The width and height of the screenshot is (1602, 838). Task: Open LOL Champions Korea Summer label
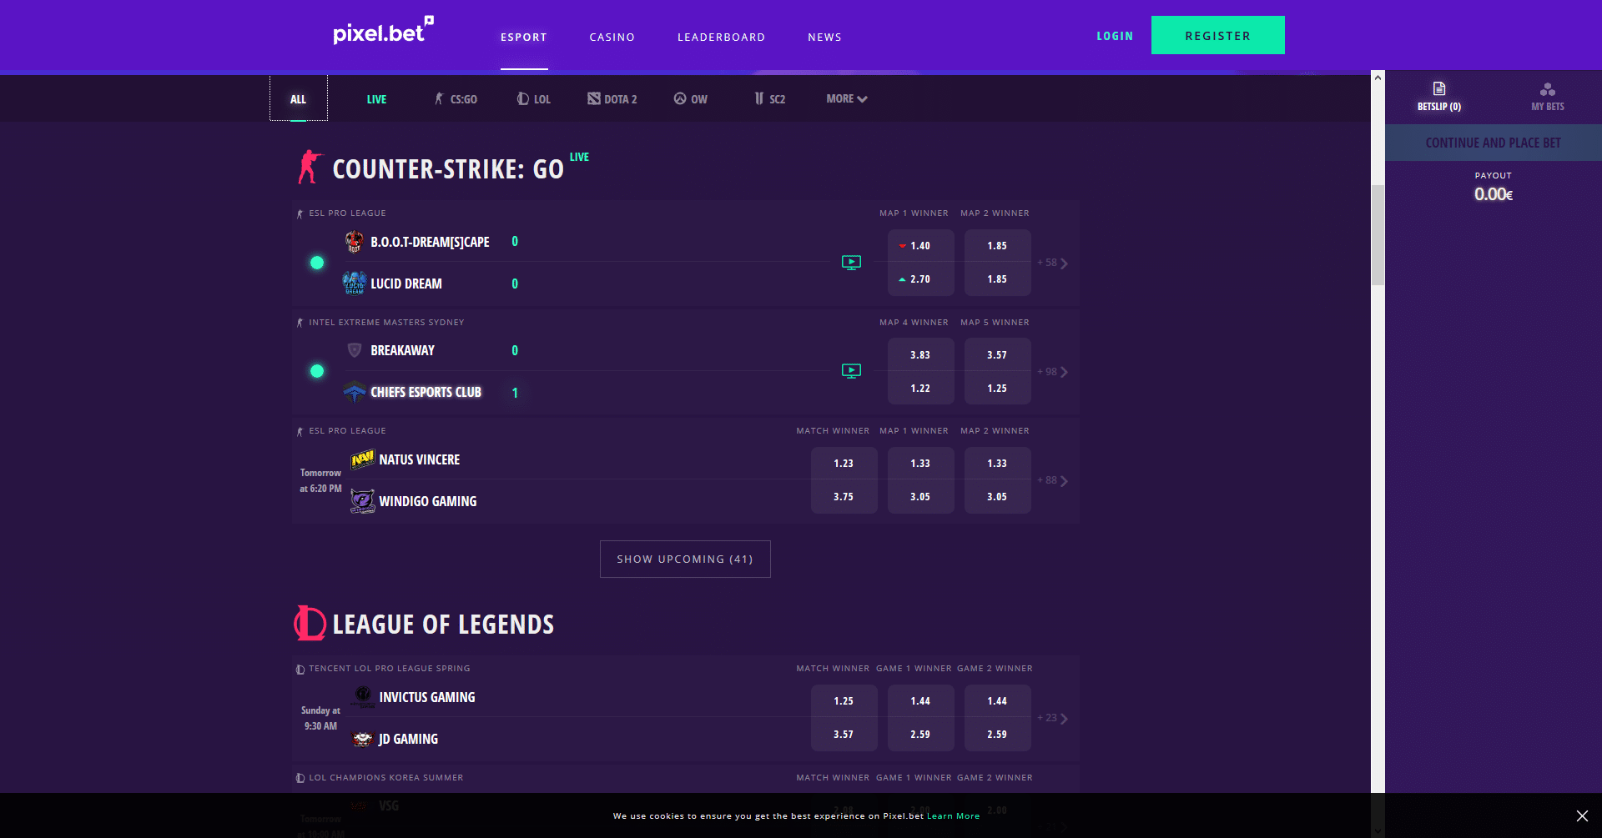386,778
